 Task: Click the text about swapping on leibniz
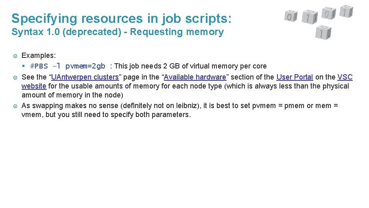click(179, 110)
